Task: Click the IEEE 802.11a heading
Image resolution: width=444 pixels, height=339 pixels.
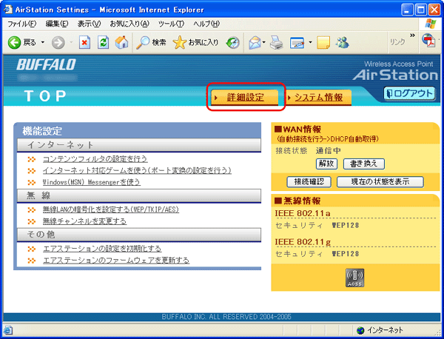Action: tap(303, 213)
